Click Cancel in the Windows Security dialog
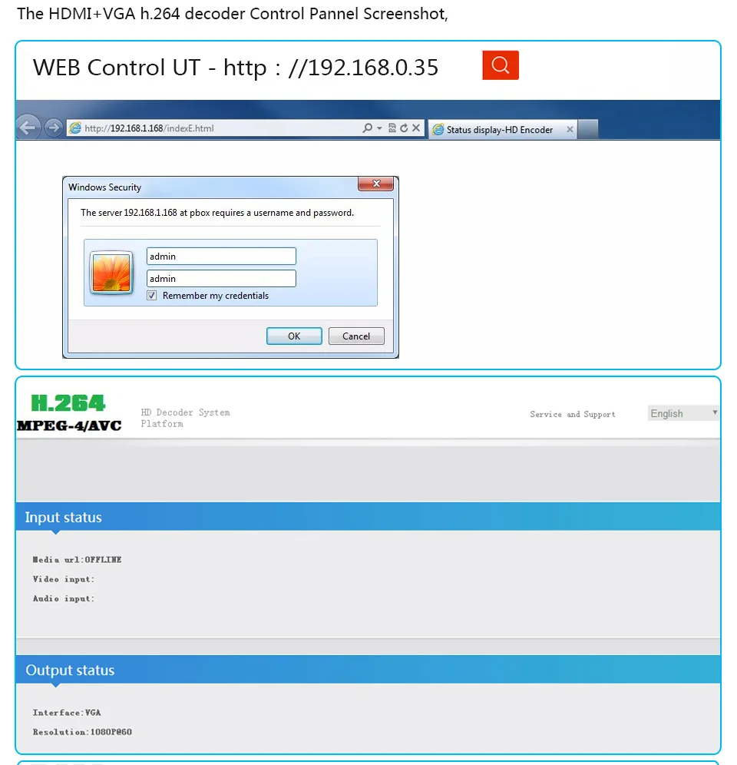 (356, 336)
